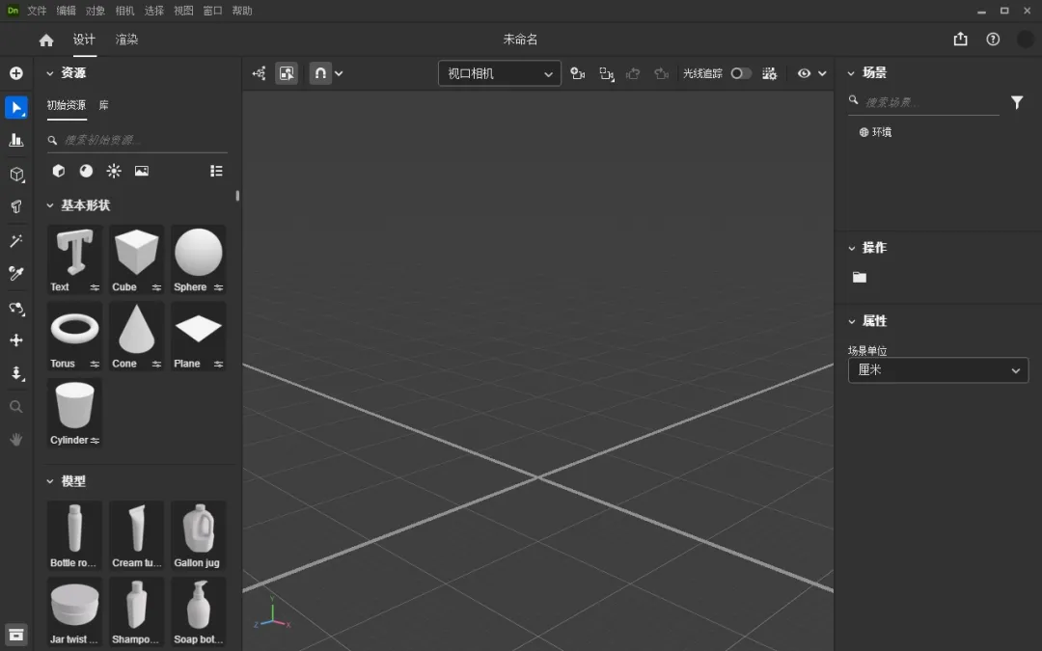
Task: Click Text shape settings sliders icon
Action: click(x=95, y=287)
